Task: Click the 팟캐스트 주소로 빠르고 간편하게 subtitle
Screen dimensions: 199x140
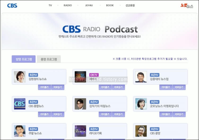Action: coord(99,37)
